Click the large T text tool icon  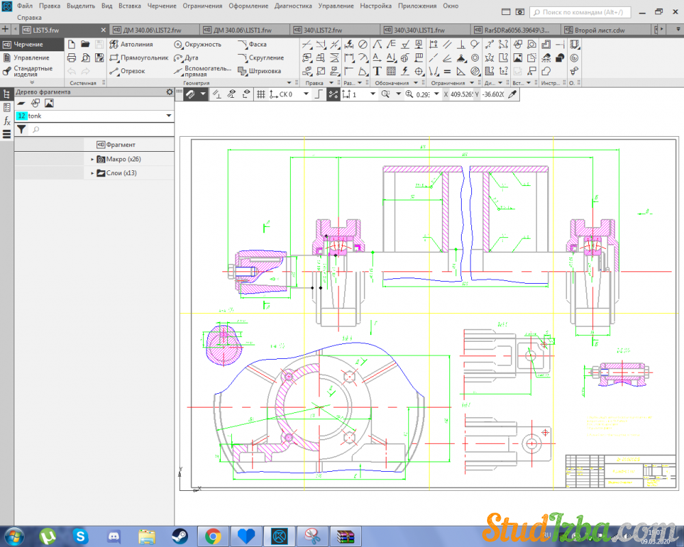(x=377, y=71)
